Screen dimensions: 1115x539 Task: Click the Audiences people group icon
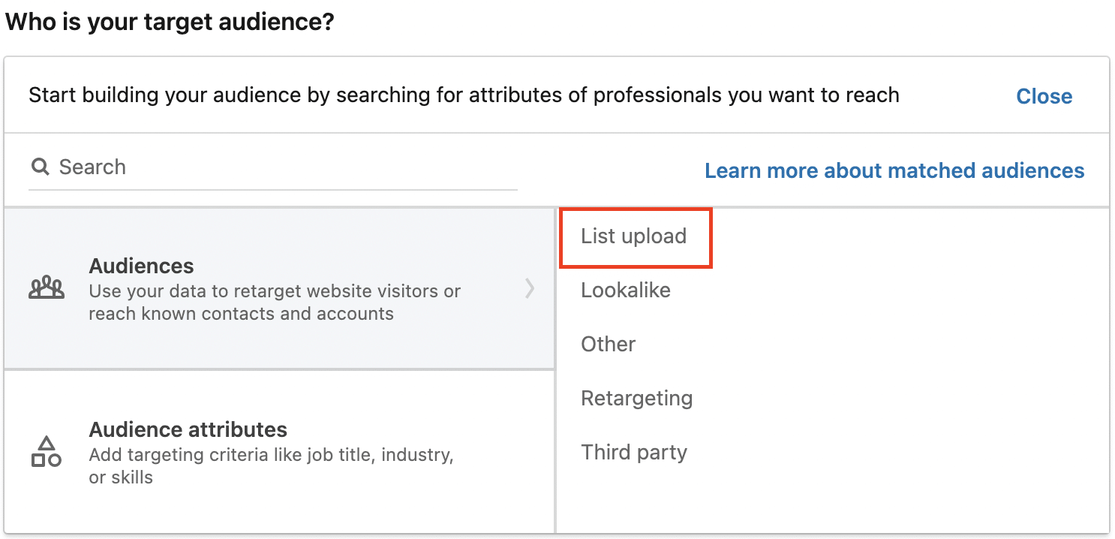pyautogui.click(x=47, y=289)
